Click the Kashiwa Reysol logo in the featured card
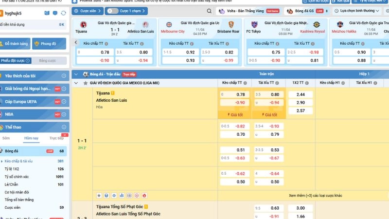This screenshot has width=389, height=219. (317, 25)
